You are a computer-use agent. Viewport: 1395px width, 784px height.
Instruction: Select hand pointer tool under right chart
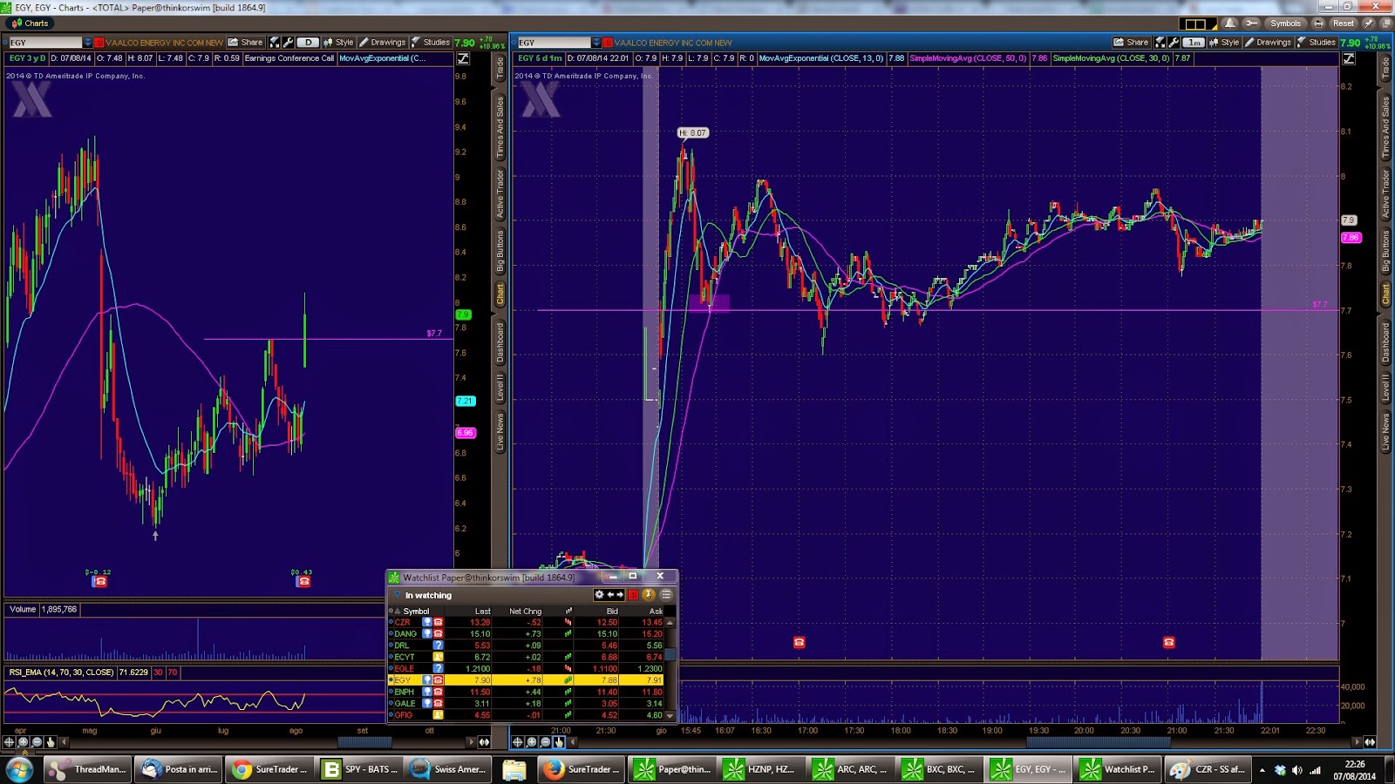point(558,742)
